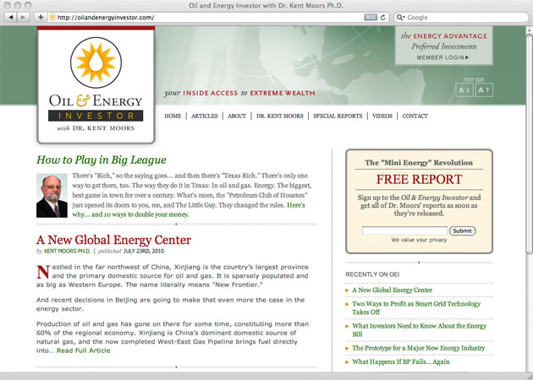This screenshot has width=533, height=380.
Task: Open the Articles menu item
Action: [204, 116]
